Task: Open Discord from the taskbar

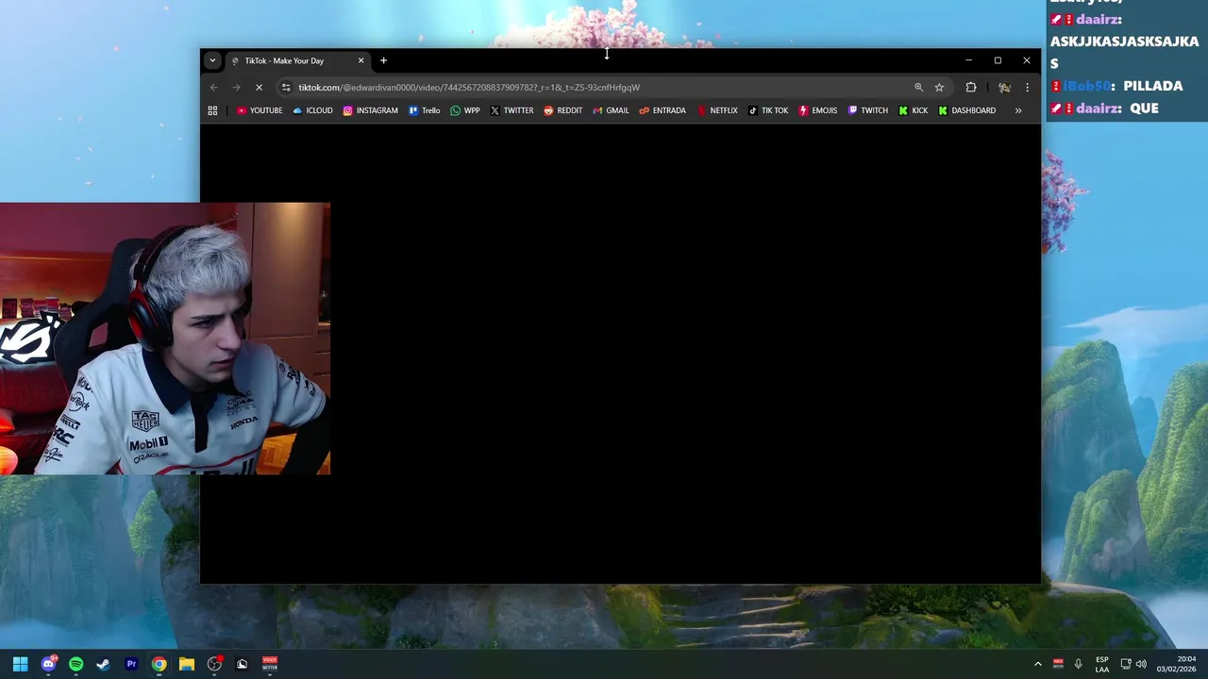Action: (48, 664)
